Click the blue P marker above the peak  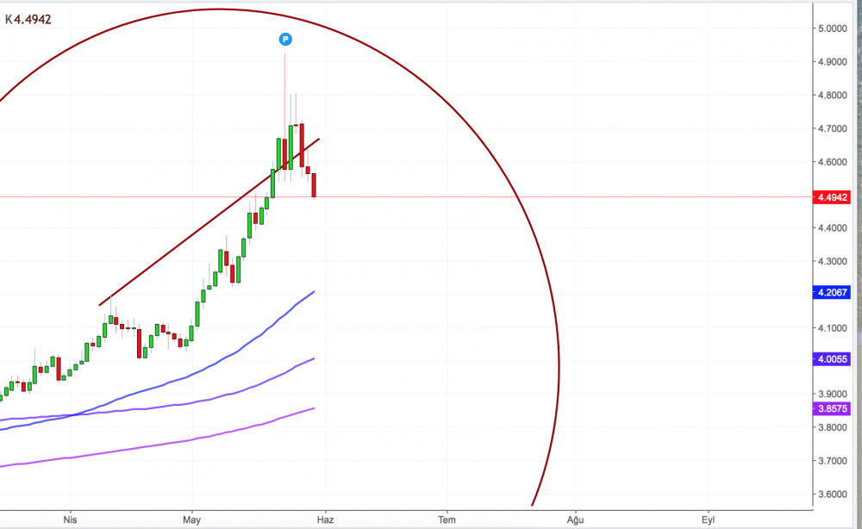285,39
